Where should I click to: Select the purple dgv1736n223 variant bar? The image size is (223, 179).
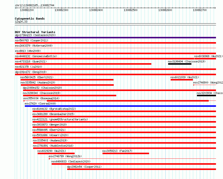coord(115,38)
